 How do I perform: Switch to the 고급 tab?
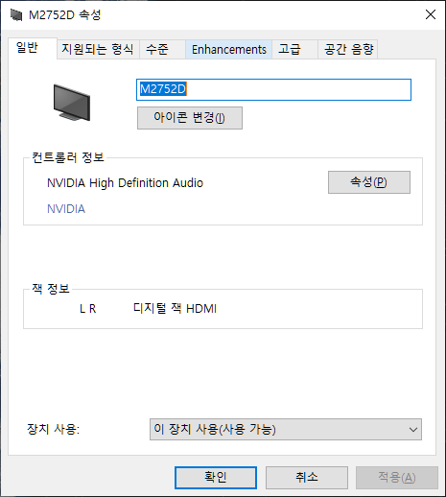click(294, 49)
